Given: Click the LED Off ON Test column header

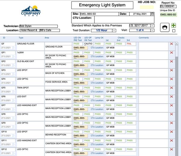Looking at the screenshot, I should (x=88, y=39).
